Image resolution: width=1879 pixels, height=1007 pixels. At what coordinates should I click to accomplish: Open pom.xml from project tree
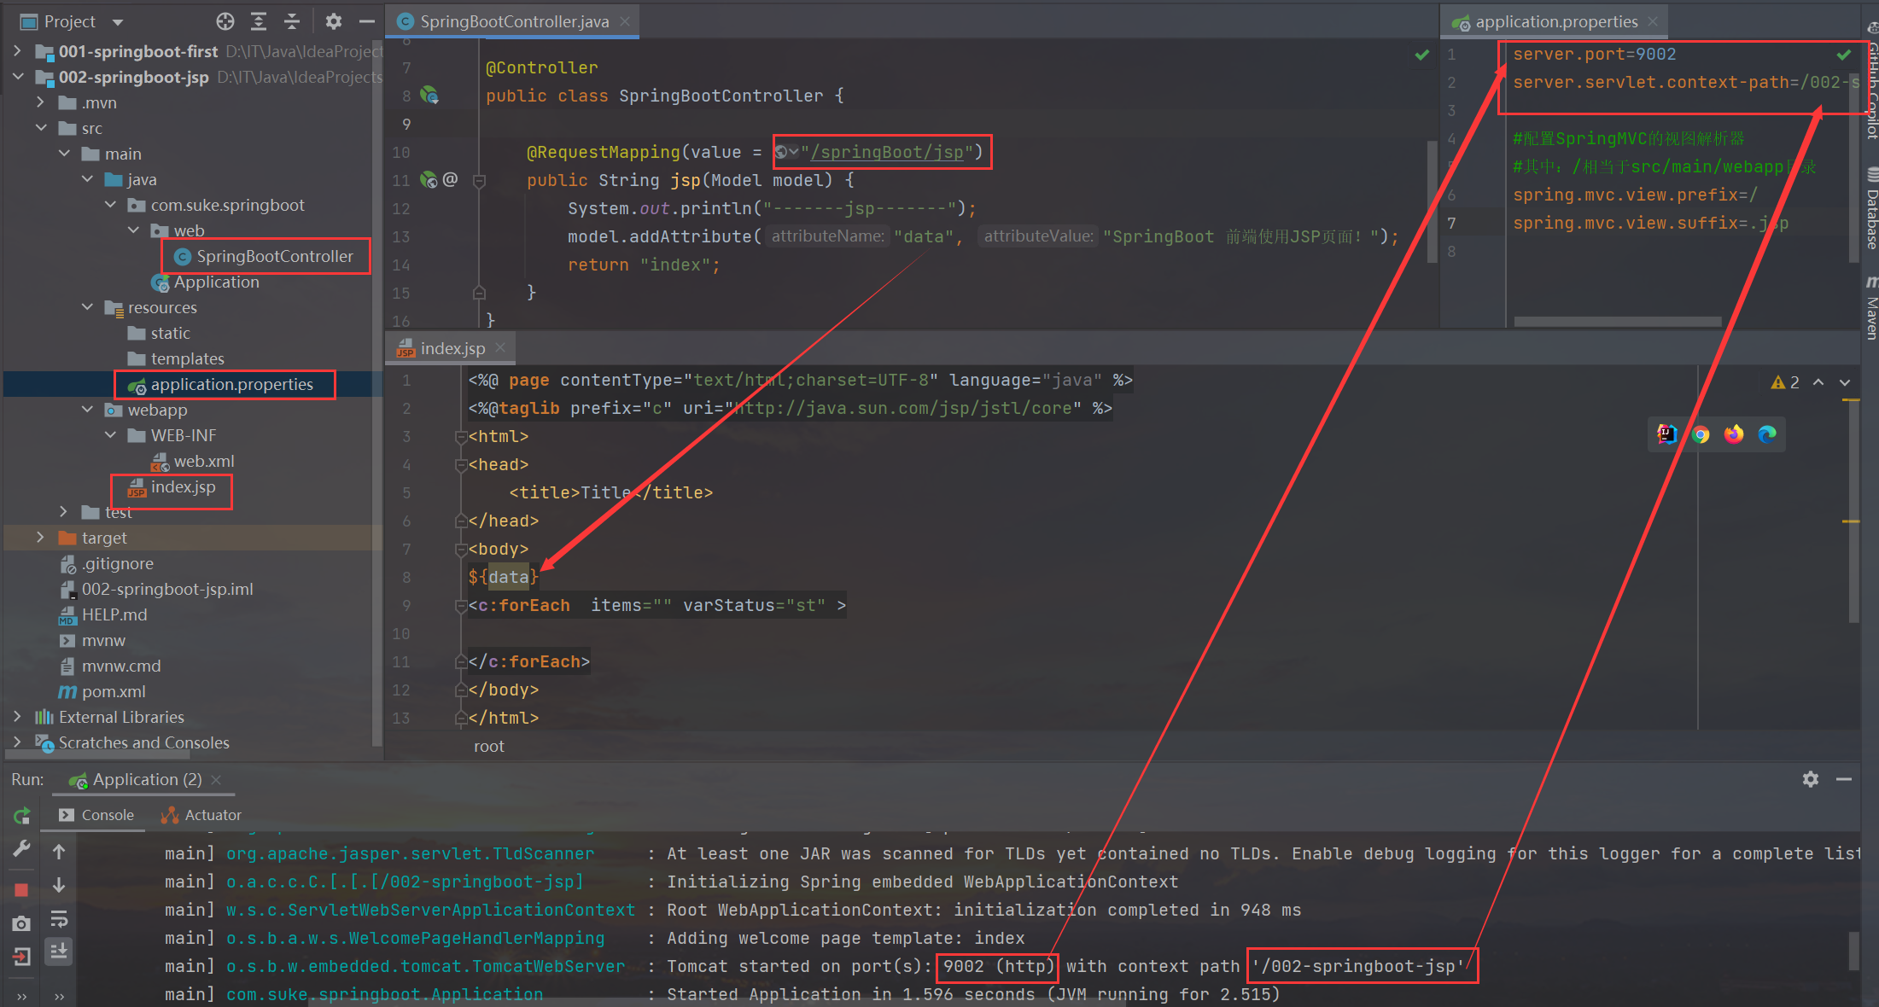point(113,691)
